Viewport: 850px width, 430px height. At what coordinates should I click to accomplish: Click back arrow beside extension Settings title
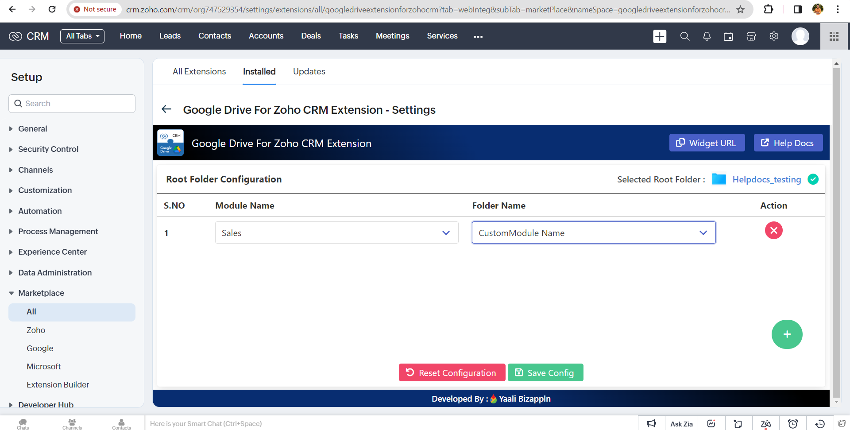pos(166,109)
